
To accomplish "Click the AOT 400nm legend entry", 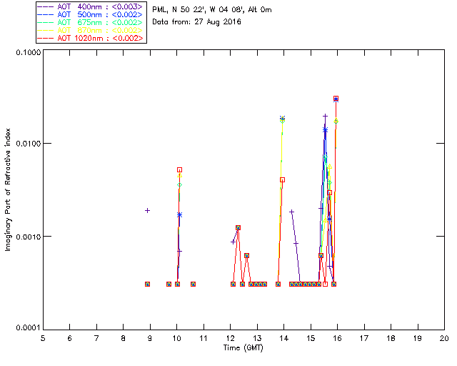I will click(x=91, y=6).
